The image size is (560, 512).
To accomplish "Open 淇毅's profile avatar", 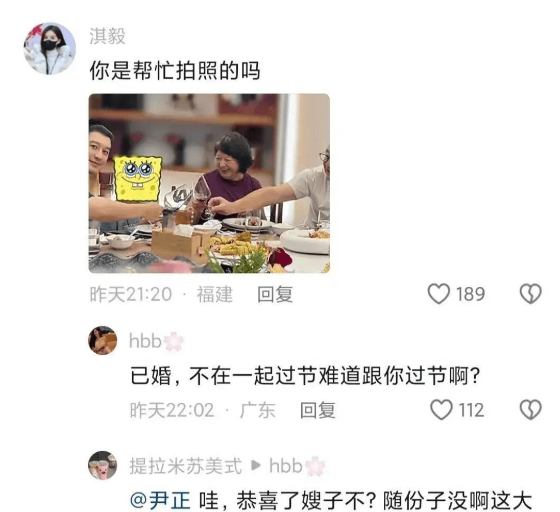I will click(x=50, y=48).
